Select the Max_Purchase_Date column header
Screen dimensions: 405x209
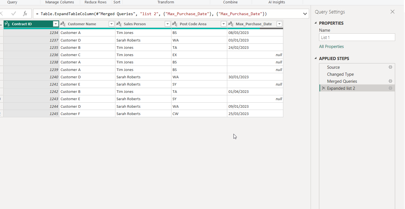click(x=255, y=24)
